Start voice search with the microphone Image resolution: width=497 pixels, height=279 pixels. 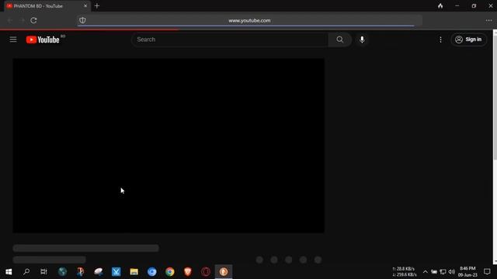(362, 40)
